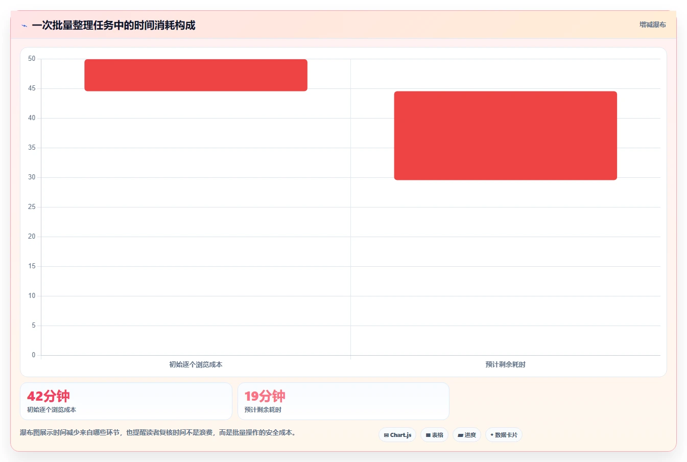Click the 进度 tag chip

pyautogui.click(x=467, y=435)
